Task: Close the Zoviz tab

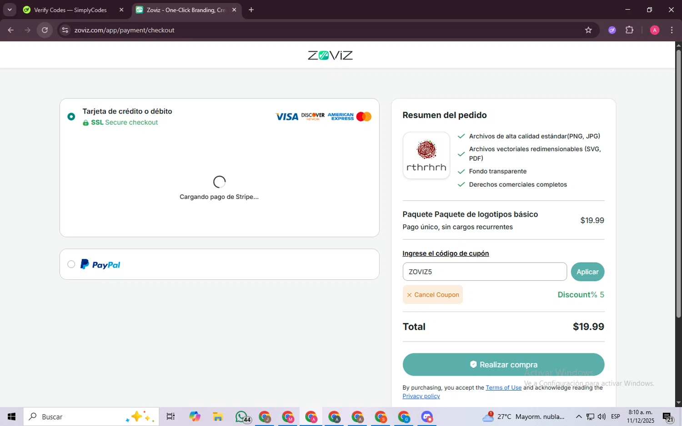Action: point(234,10)
